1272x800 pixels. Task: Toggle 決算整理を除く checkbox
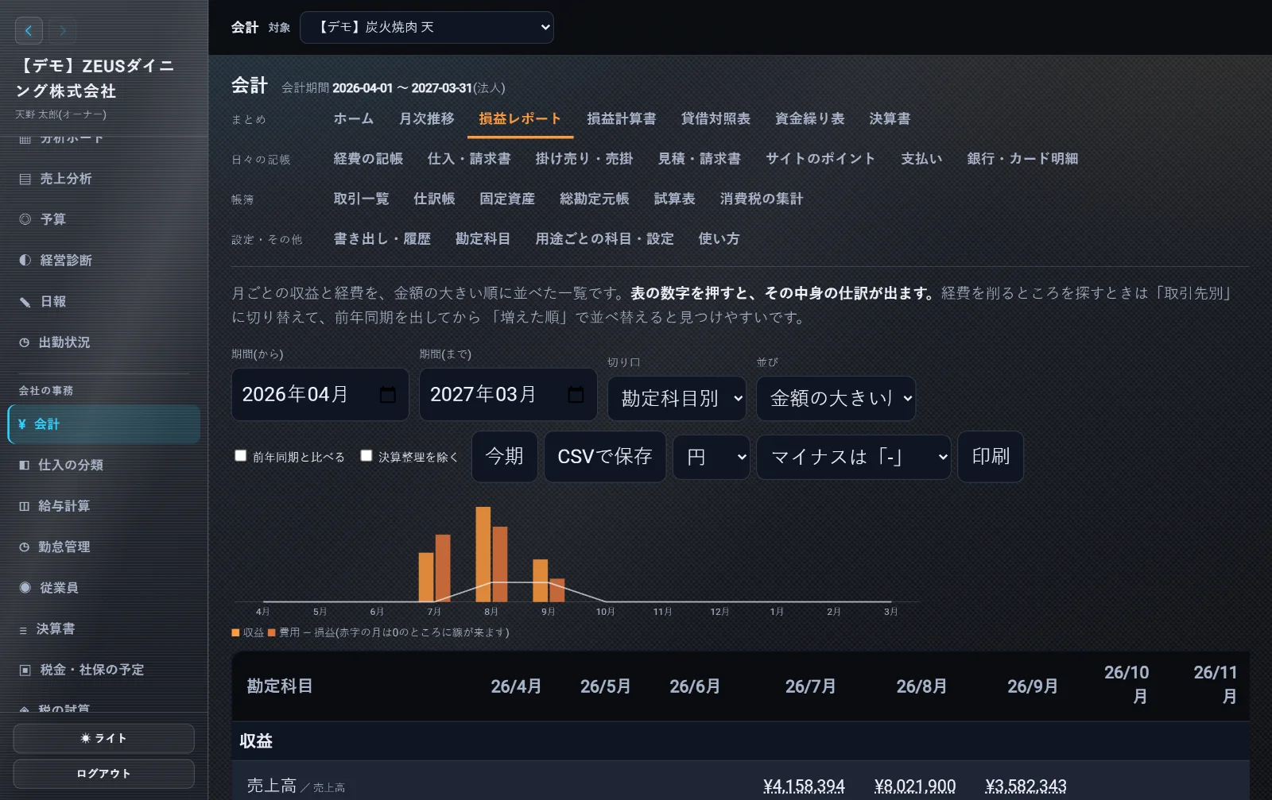coord(366,455)
